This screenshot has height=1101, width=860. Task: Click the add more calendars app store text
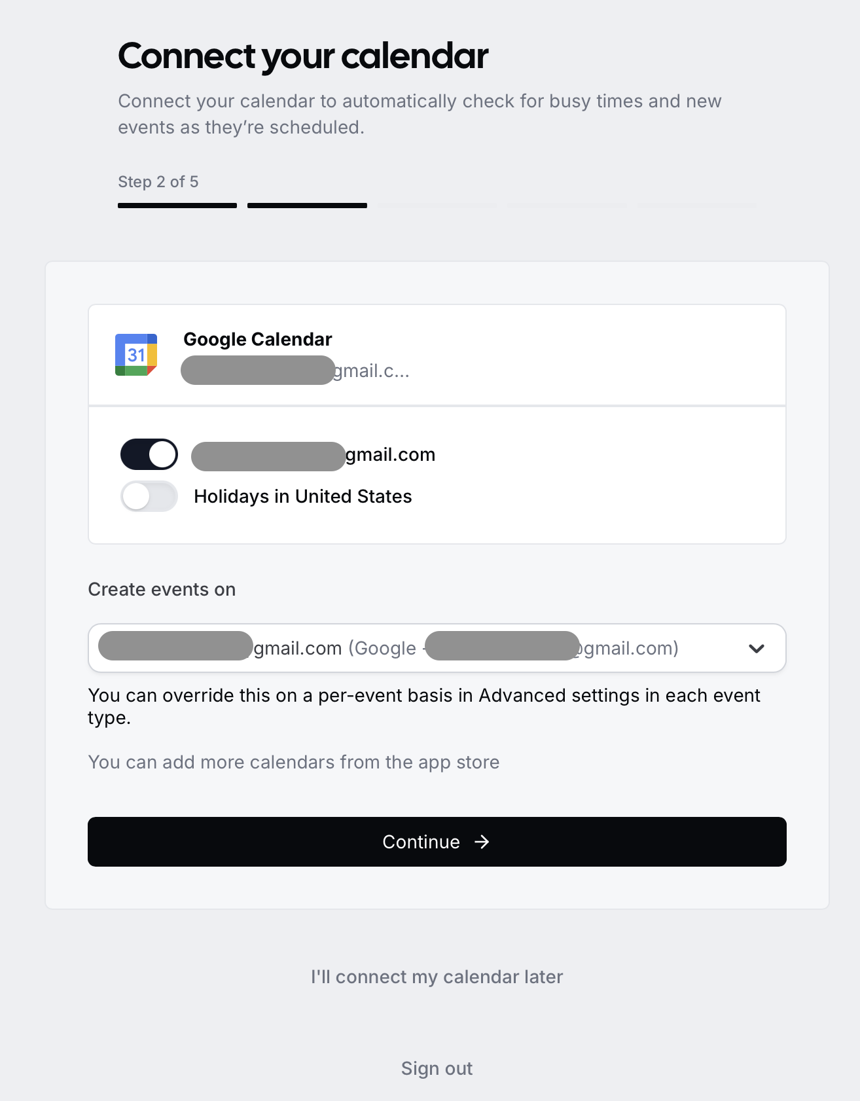(294, 762)
